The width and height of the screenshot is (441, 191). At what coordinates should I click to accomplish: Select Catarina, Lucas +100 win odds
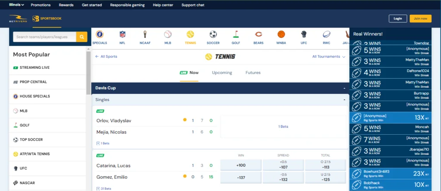click(x=241, y=165)
